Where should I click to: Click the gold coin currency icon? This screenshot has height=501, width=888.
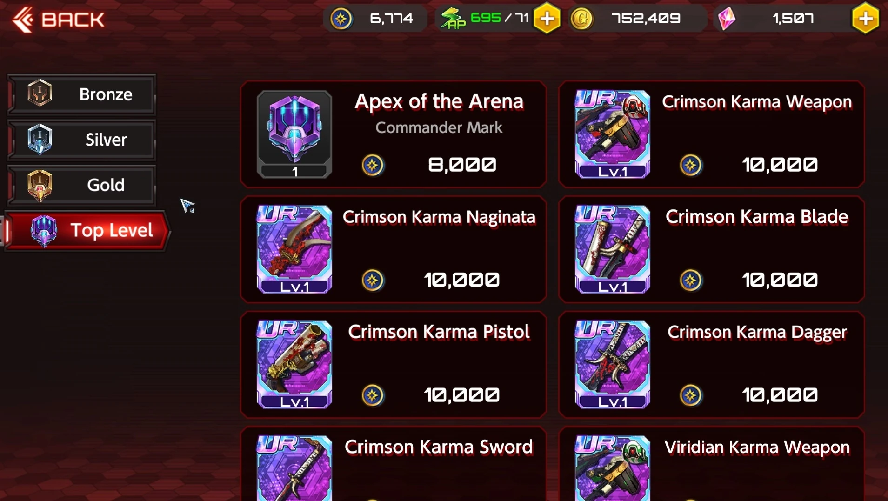581,19
